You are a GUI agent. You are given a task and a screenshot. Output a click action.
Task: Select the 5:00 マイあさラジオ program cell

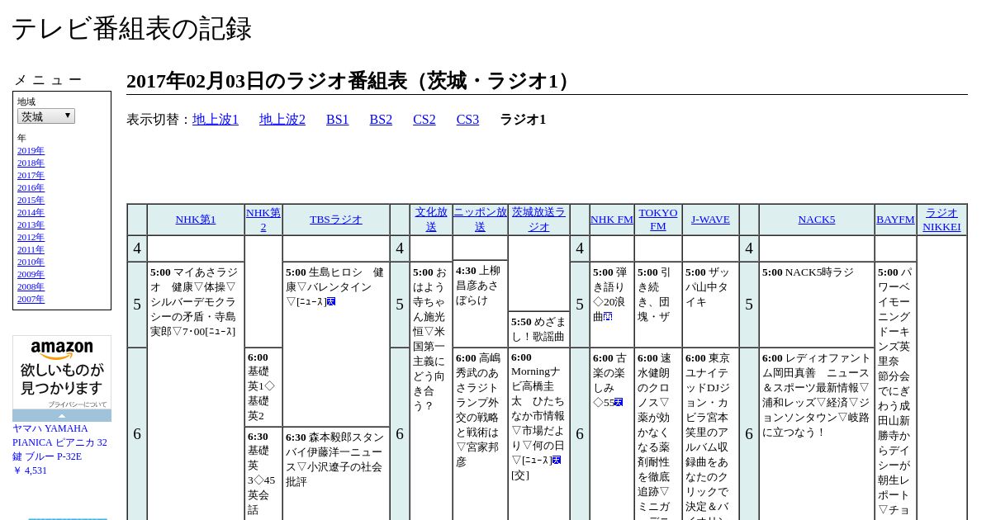(x=196, y=391)
